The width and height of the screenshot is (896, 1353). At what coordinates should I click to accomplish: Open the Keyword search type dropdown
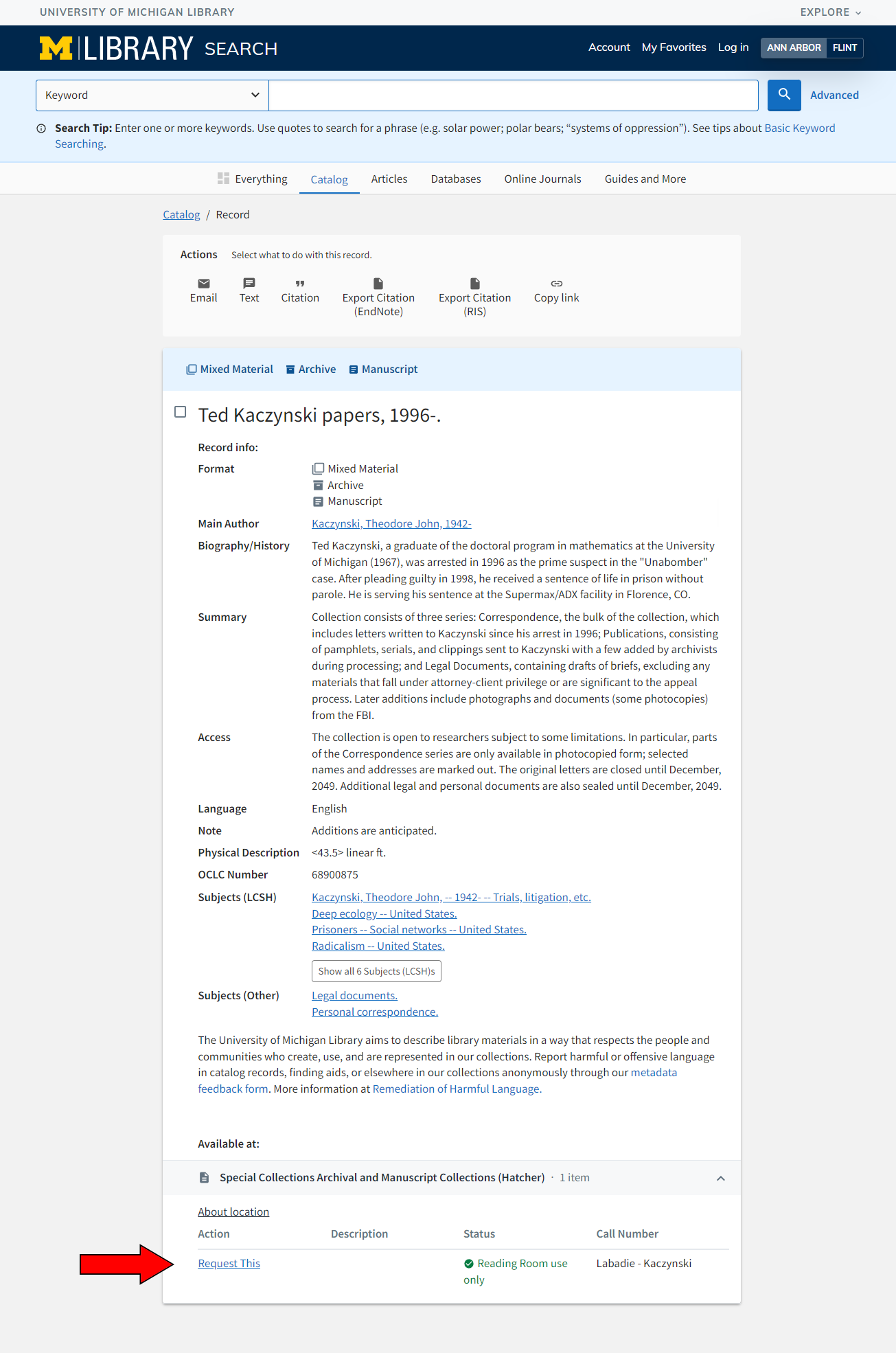(152, 95)
